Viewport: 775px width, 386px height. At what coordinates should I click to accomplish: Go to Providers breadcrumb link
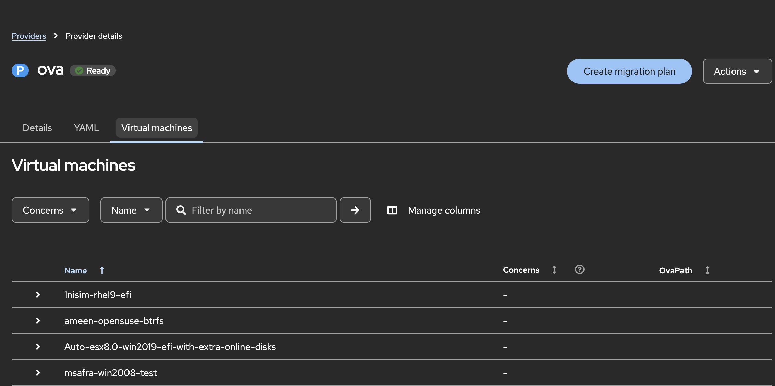pyautogui.click(x=29, y=36)
